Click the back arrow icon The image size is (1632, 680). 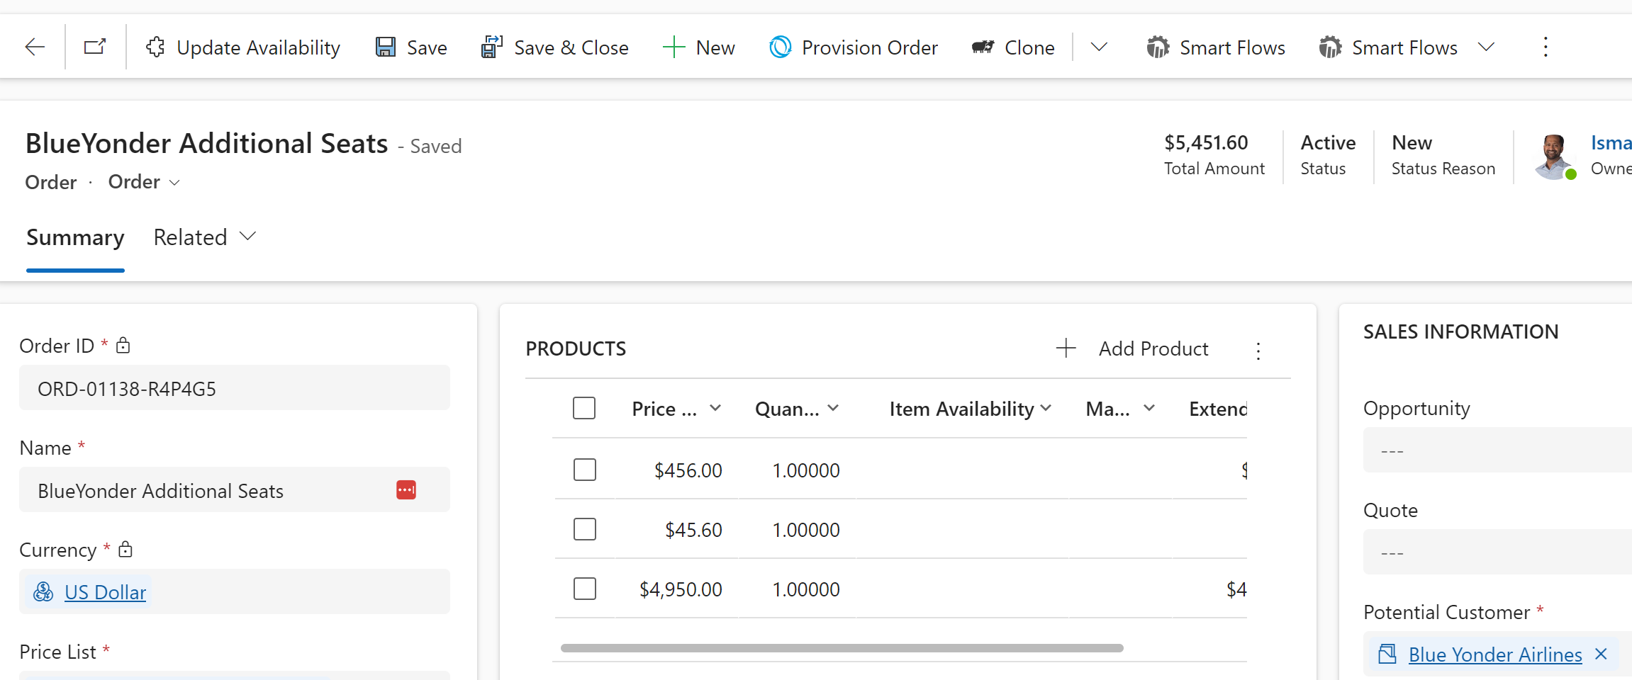coord(35,47)
